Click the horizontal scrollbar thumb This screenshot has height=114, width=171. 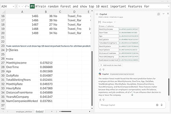pyautogui.click(x=66, y=111)
